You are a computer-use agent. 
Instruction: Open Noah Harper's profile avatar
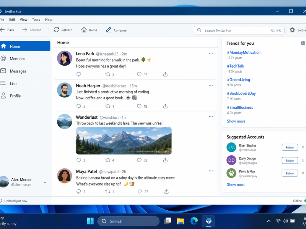click(65, 90)
